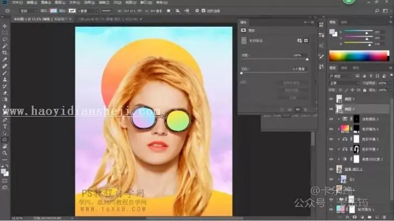Open the Color panel flyout menu
Viewport: 394px width, 221px height.
[x=391, y=22]
